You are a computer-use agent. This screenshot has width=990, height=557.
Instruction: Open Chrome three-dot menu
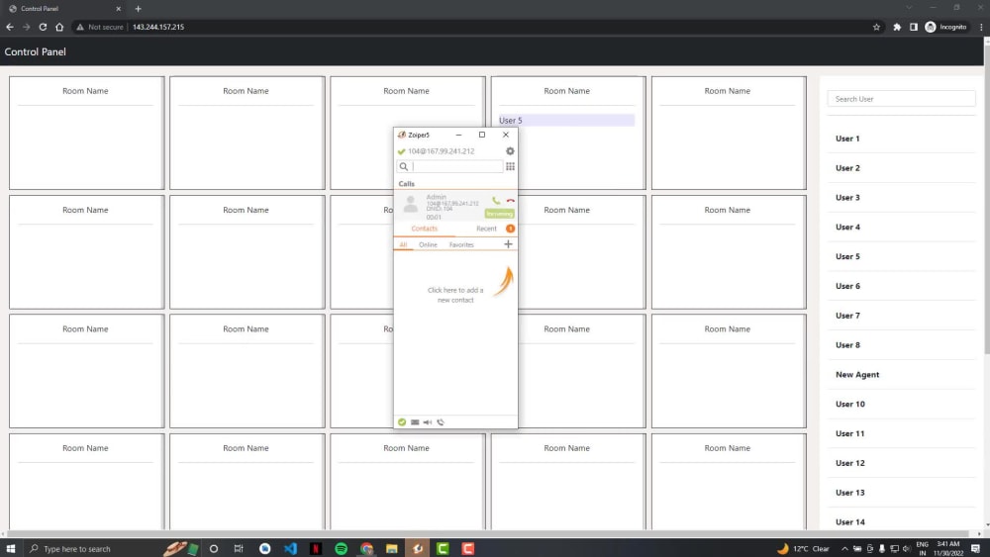point(981,27)
